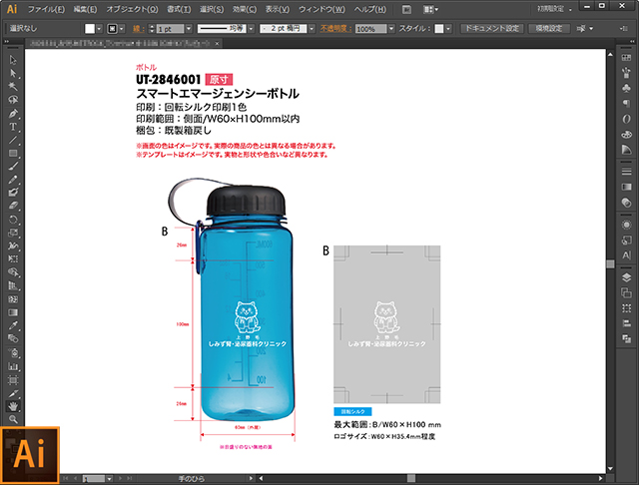The height and width of the screenshot is (485, 639).
Task: Choose the Shape Builder tool
Action: (x=13, y=272)
